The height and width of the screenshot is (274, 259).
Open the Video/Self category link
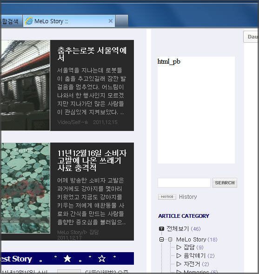73,122
